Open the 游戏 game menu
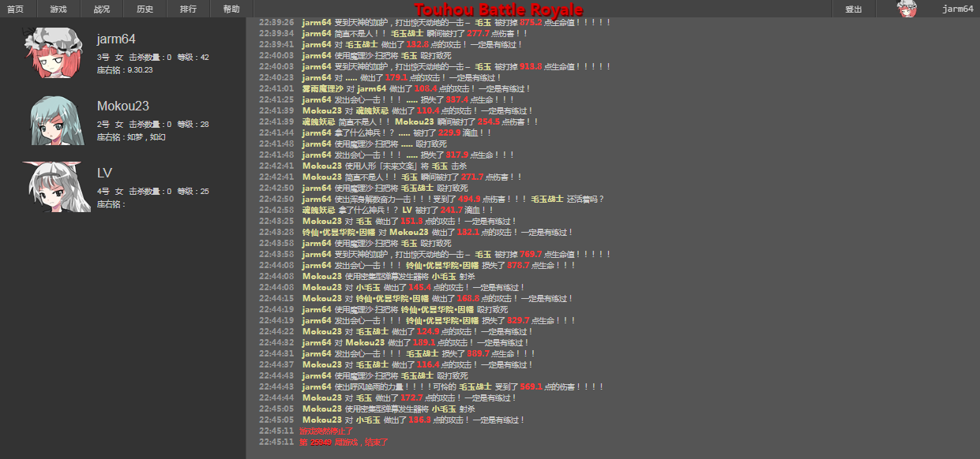The height and width of the screenshot is (459, 980). (58, 9)
